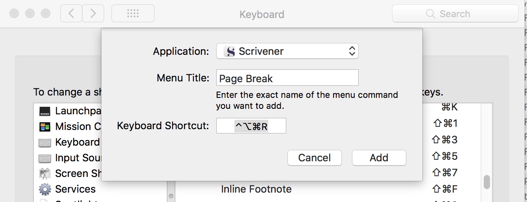The image size is (527, 202).
Task: Show all preferences via grid icon
Action: click(x=133, y=14)
